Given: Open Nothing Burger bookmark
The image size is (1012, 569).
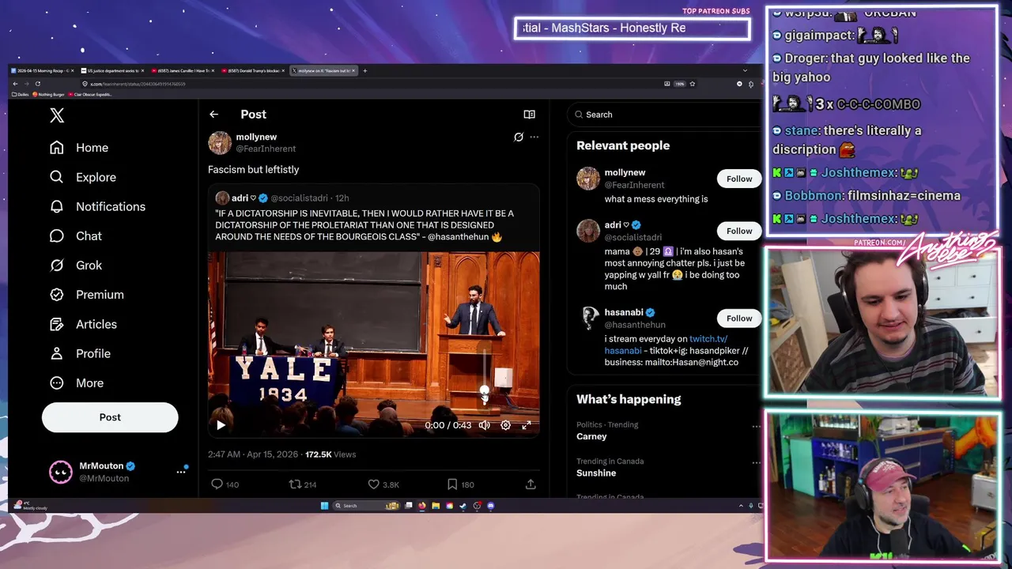Looking at the screenshot, I should point(48,94).
